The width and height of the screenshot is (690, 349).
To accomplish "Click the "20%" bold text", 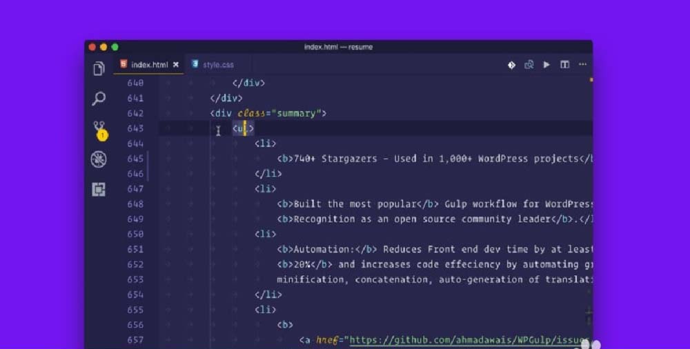I will tap(302, 264).
